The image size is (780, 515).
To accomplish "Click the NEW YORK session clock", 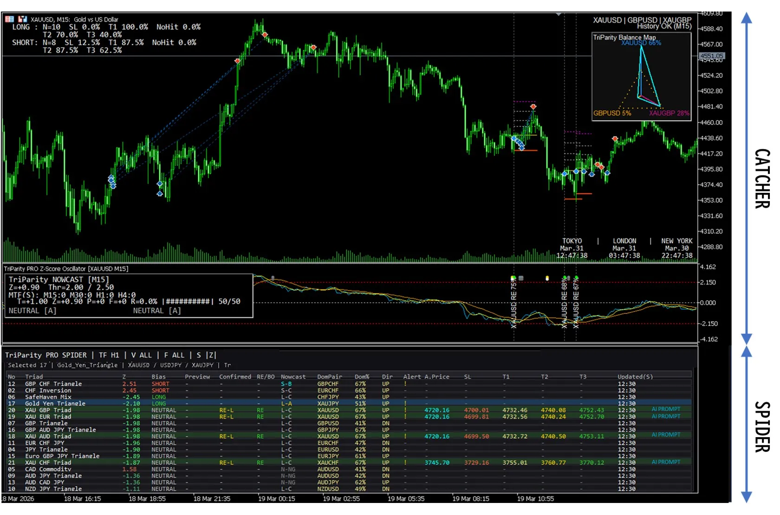I will click(x=677, y=248).
